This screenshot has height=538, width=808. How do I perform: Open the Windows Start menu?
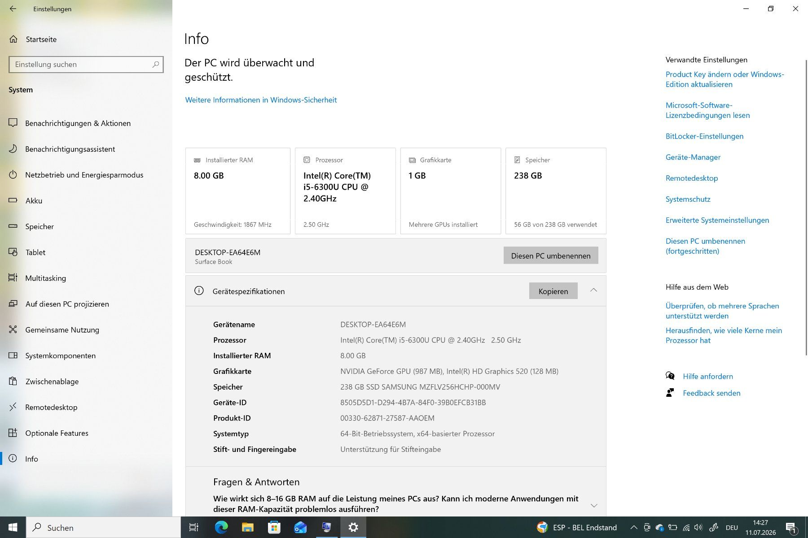pyautogui.click(x=13, y=527)
